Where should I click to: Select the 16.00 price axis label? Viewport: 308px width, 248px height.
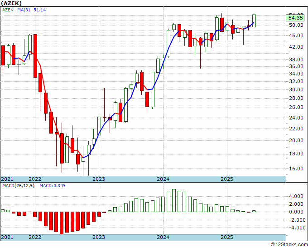(297, 169)
